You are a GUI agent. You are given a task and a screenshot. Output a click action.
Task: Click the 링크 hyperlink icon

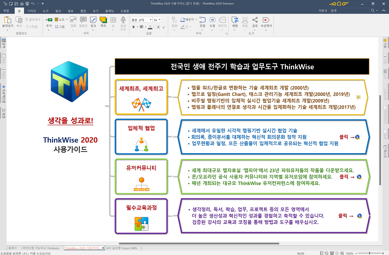(93, 19)
